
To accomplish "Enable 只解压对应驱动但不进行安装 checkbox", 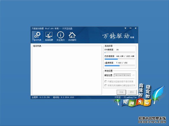I will tap(106, 81).
